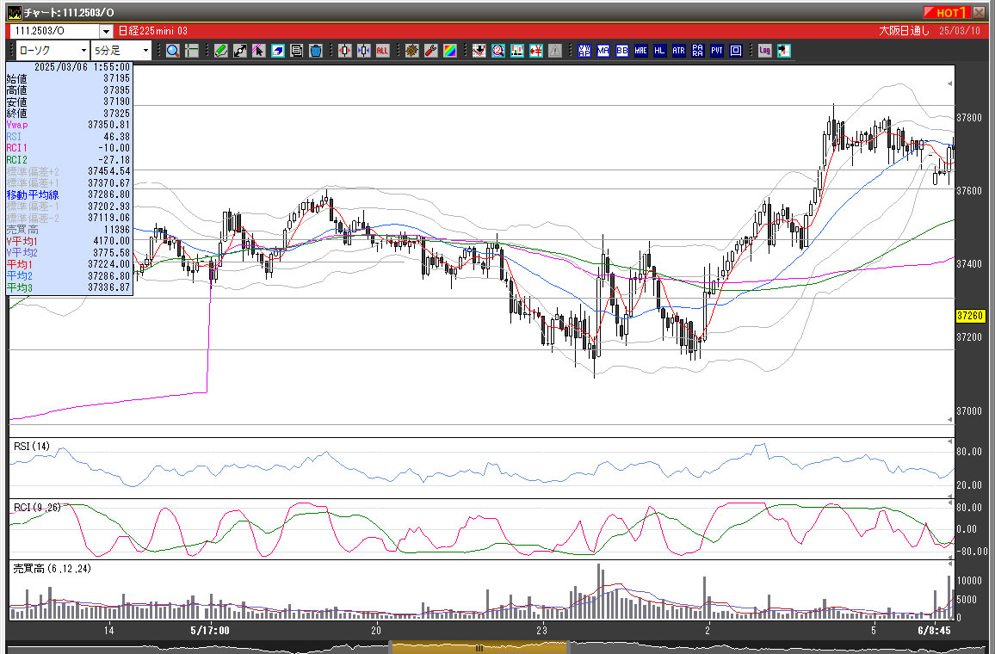Toggle the PVT pivot indicator
This screenshot has height=654, width=995.
(x=717, y=51)
